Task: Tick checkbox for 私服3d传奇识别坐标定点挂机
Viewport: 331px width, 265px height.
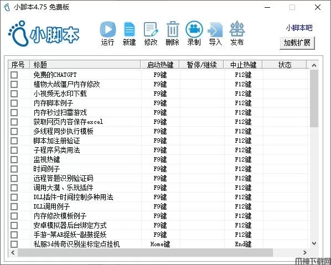Action: (14, 245)
